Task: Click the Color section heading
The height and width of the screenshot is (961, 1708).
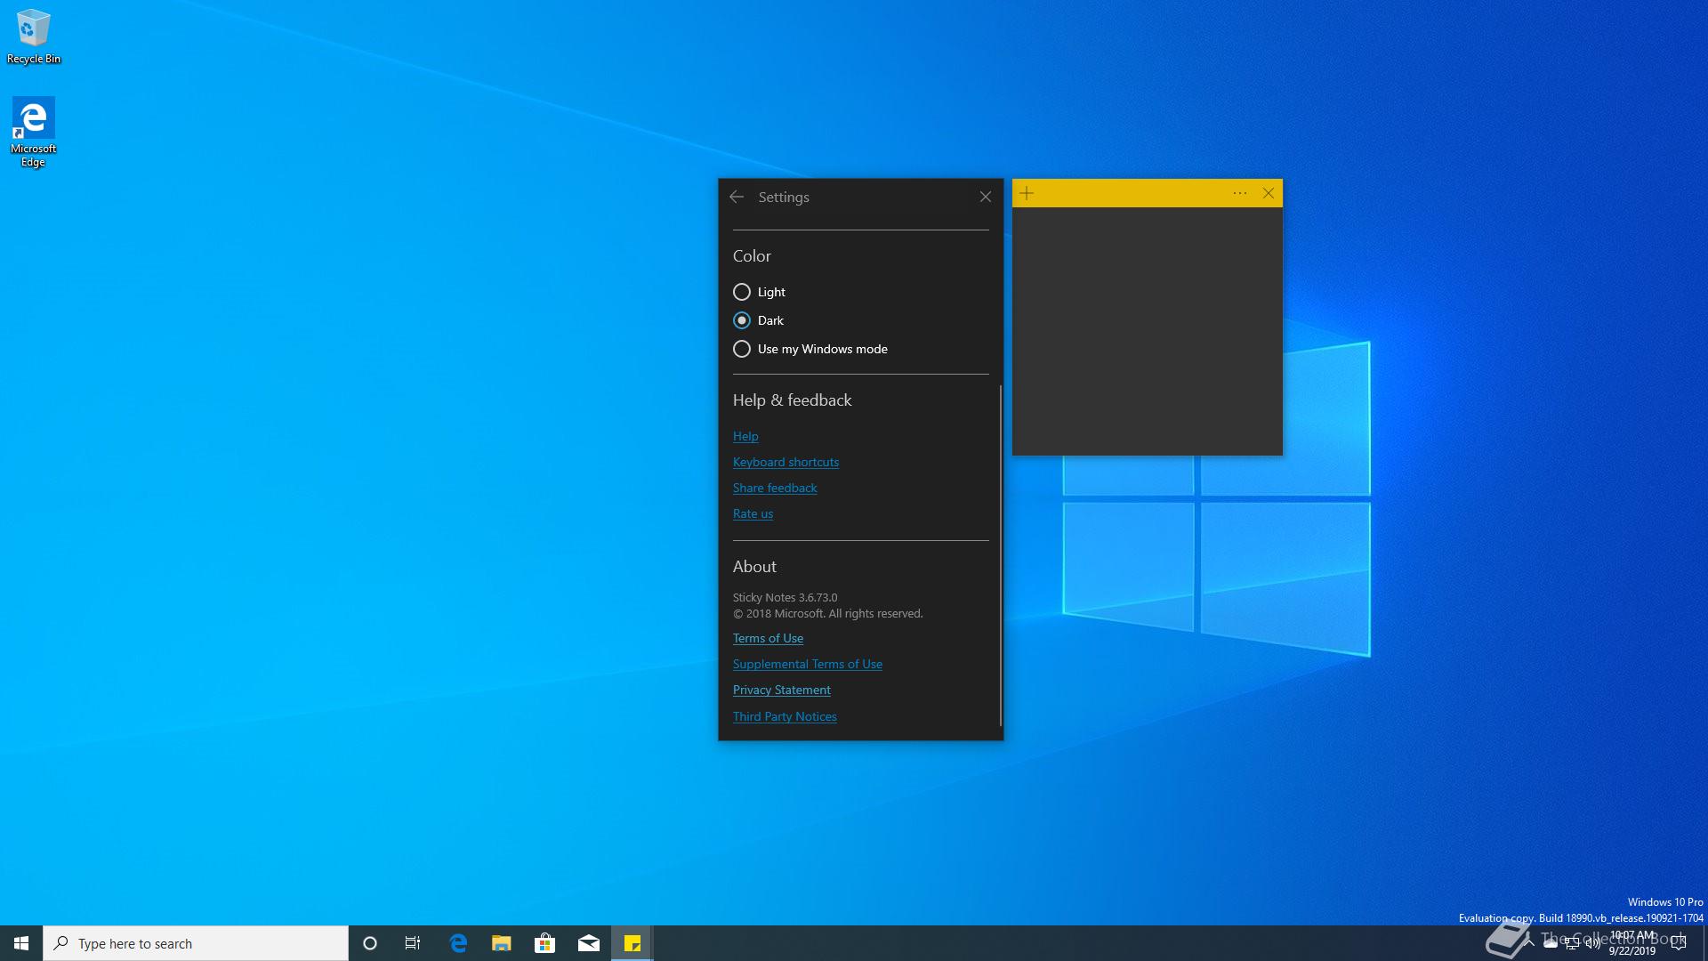Action: click(752, 256)
